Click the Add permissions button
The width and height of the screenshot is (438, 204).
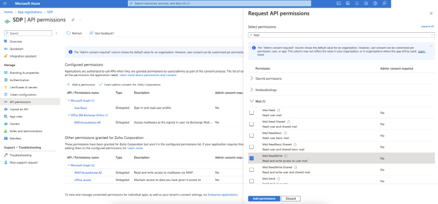click(263, 199)
